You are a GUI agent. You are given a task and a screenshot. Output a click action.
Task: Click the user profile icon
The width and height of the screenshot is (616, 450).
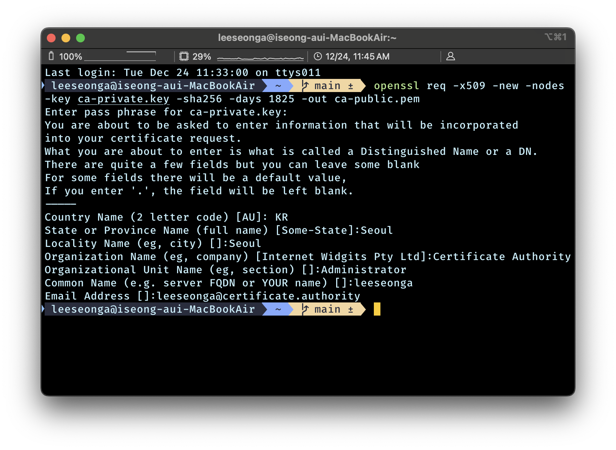[x=451, y=56]
